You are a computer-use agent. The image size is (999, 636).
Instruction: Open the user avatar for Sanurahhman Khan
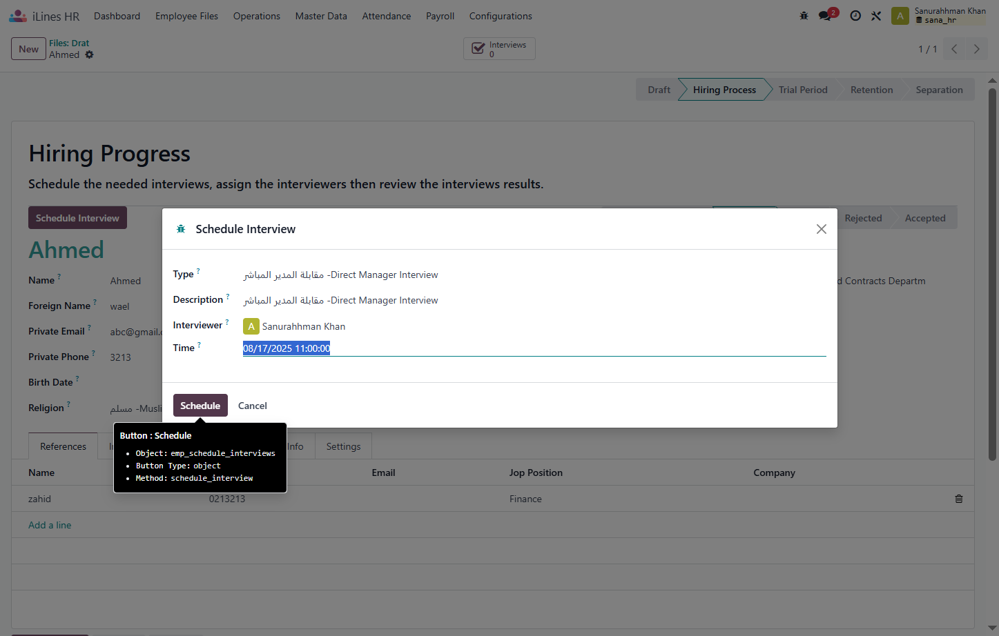pyautogui.click(x=900, y=16)
